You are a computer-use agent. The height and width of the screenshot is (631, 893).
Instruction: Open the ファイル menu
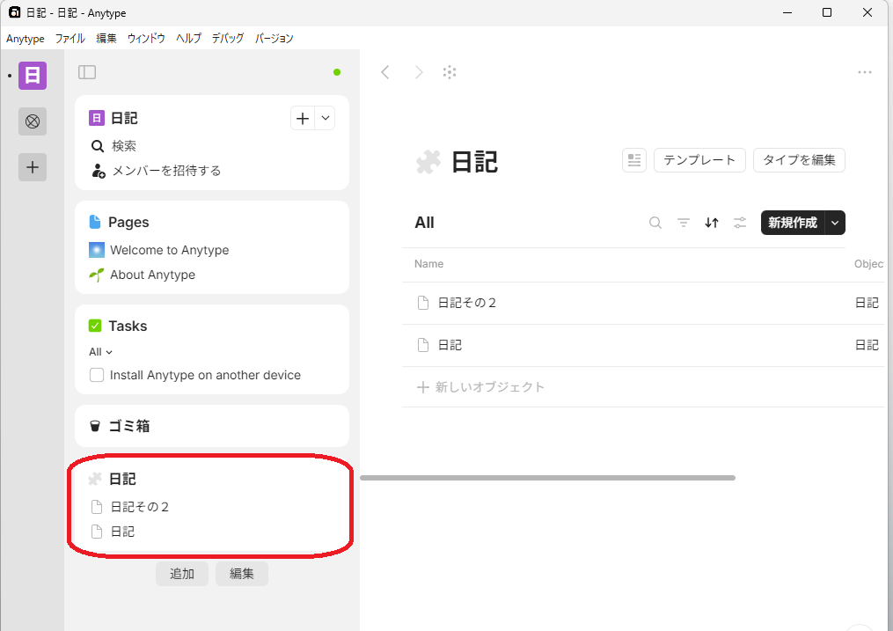click(70, 39)
